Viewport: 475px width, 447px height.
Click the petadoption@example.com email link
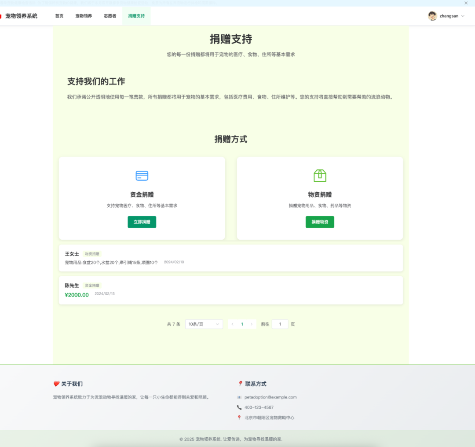(270, 397)
